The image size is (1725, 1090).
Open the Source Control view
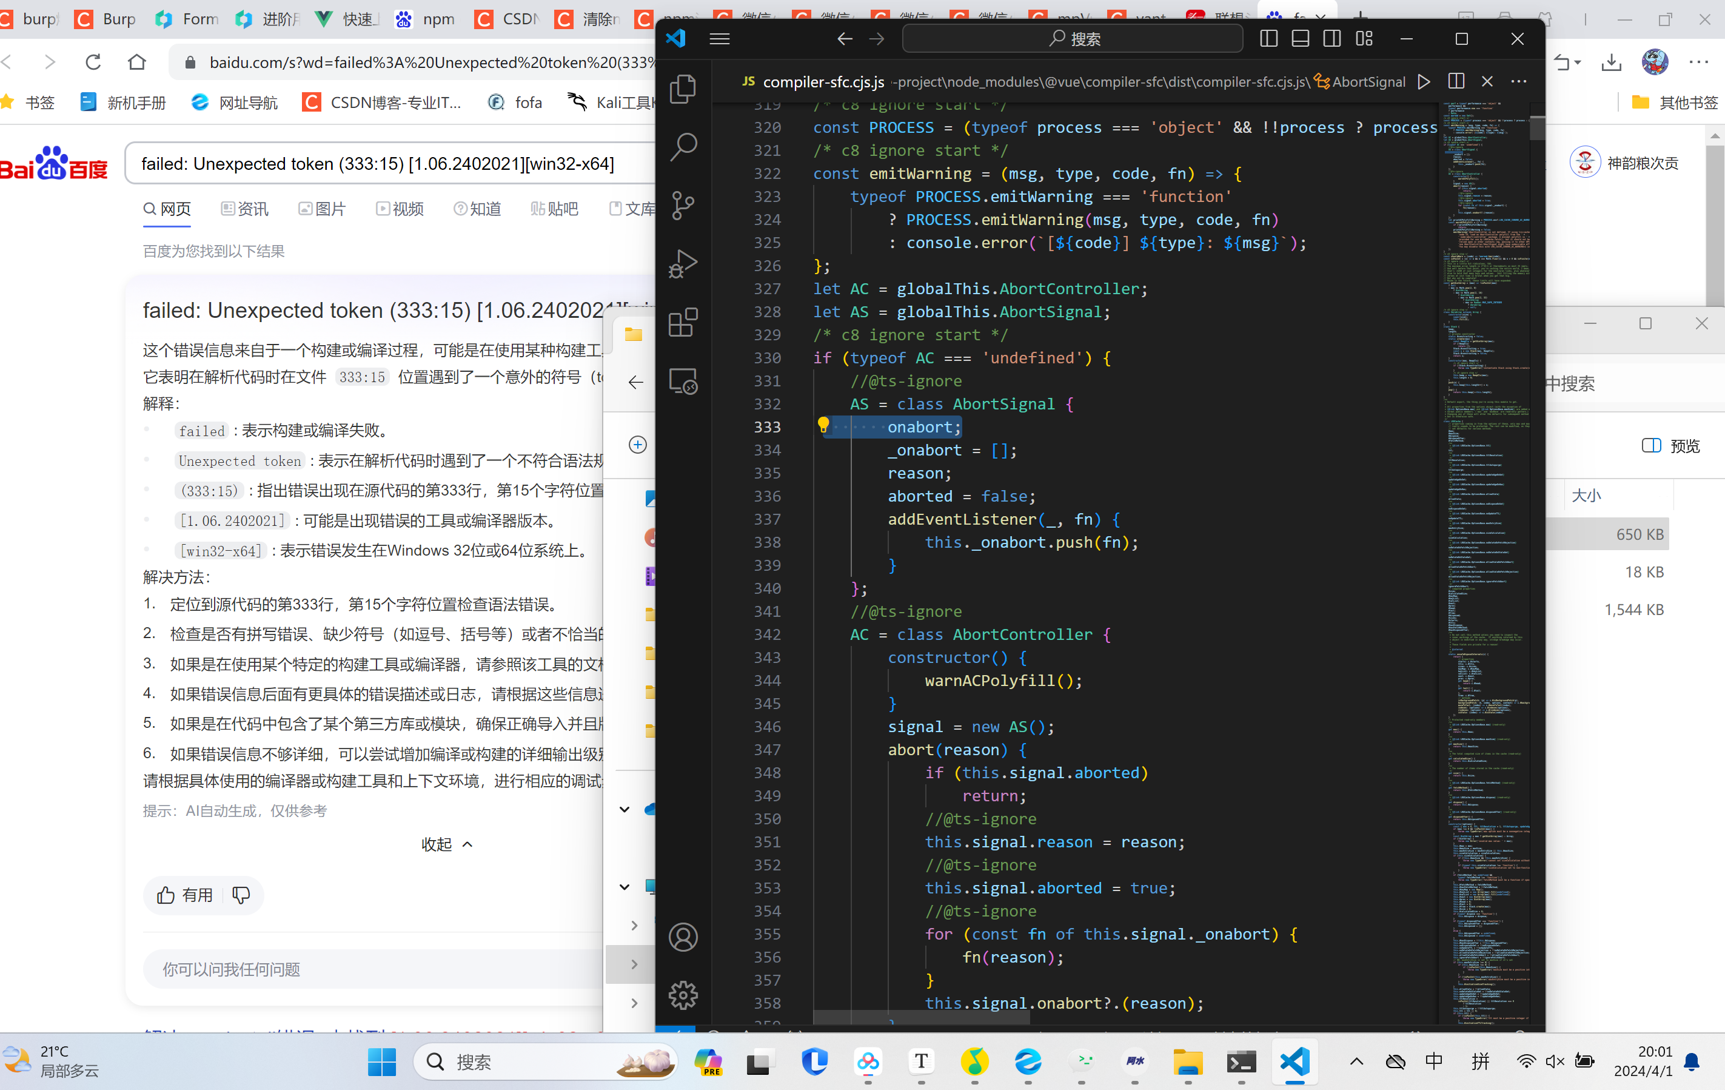pyautogui.click(x=683, y=206)
